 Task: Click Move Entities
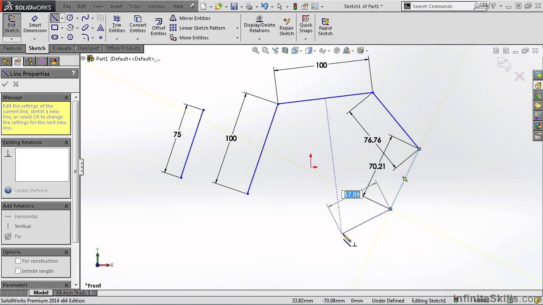point(189,38)
